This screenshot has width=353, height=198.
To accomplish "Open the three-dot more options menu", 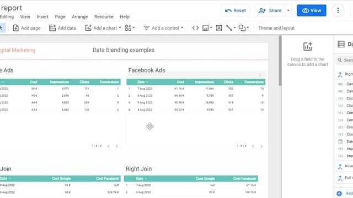I will pyautogui.click(x=338, y=10).
